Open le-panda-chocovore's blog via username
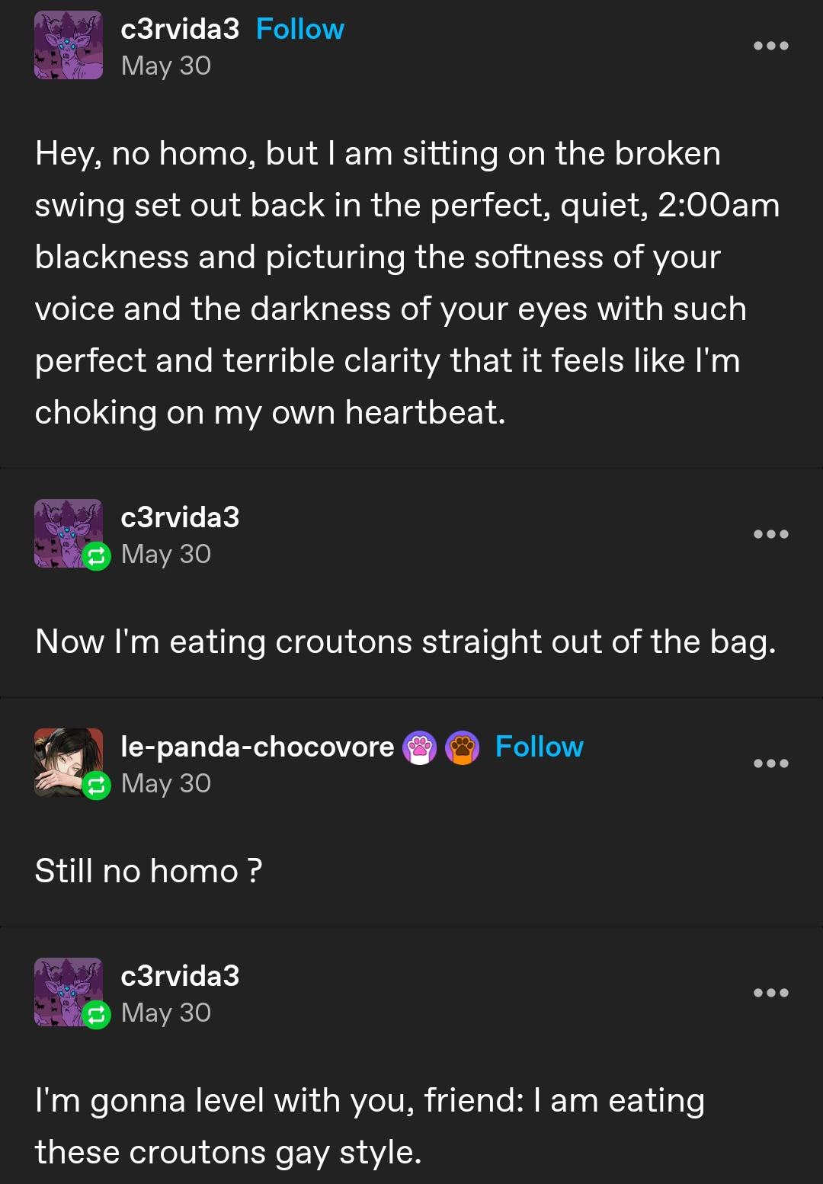 (257, 747)
